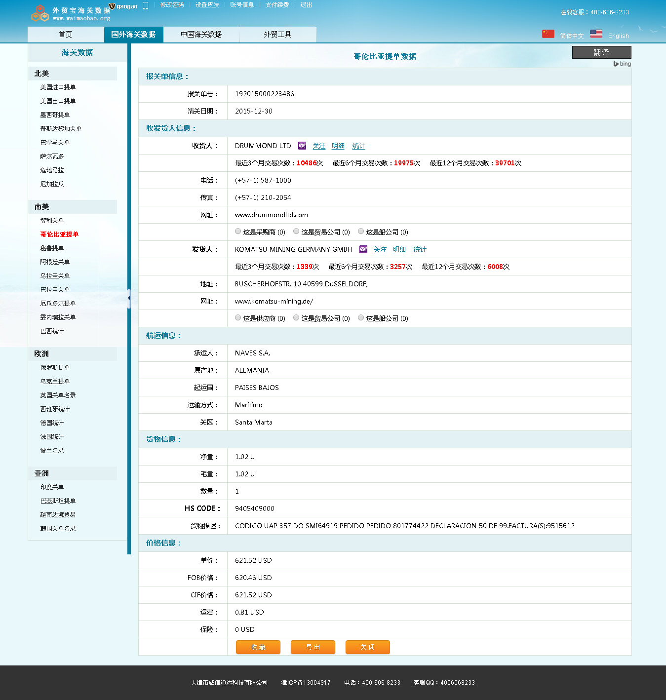Click the mobile phone icon beside gaogao

click(x=145, y=6)
